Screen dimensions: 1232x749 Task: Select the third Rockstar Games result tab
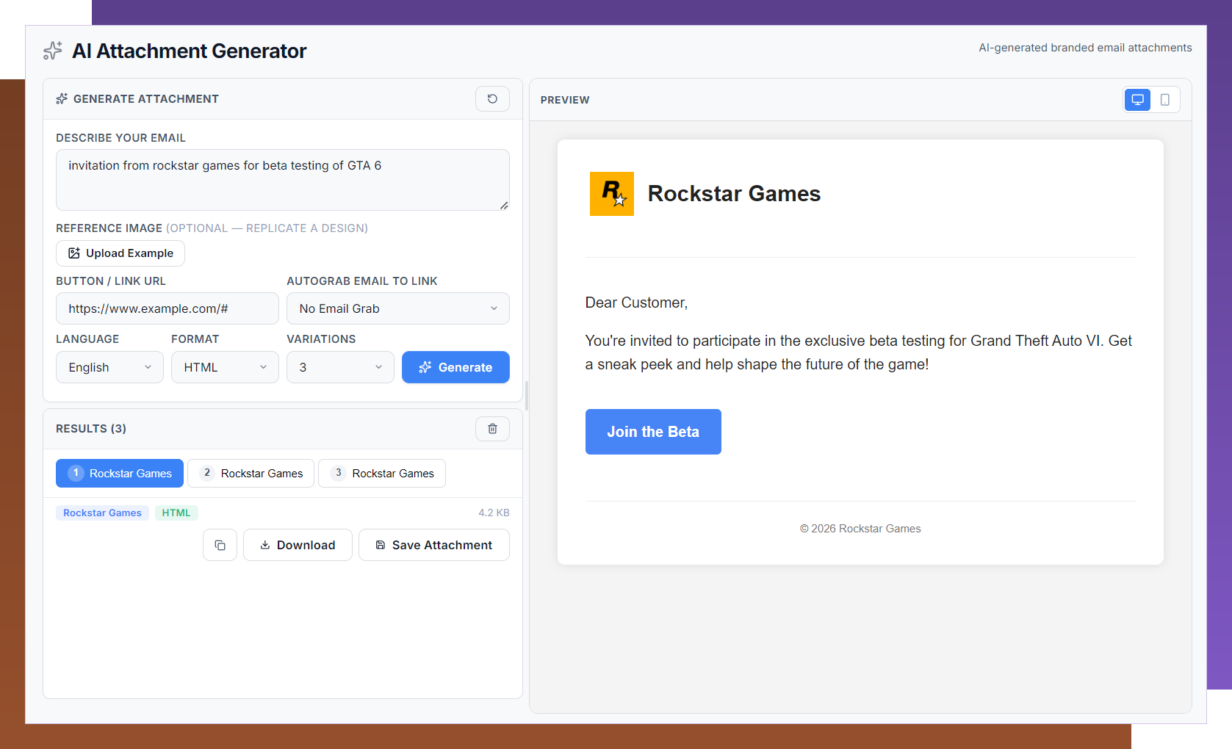pyautogui.click(x=382, y=474)
